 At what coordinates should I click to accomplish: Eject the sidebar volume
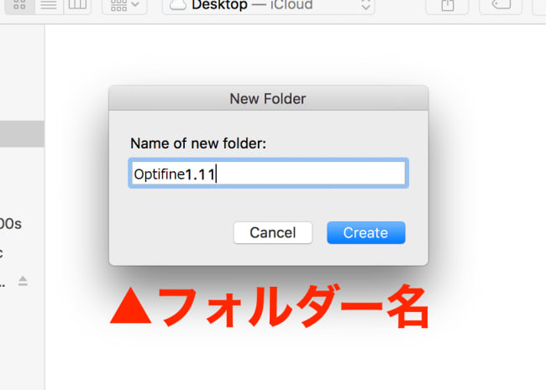[x=23, y=280]
